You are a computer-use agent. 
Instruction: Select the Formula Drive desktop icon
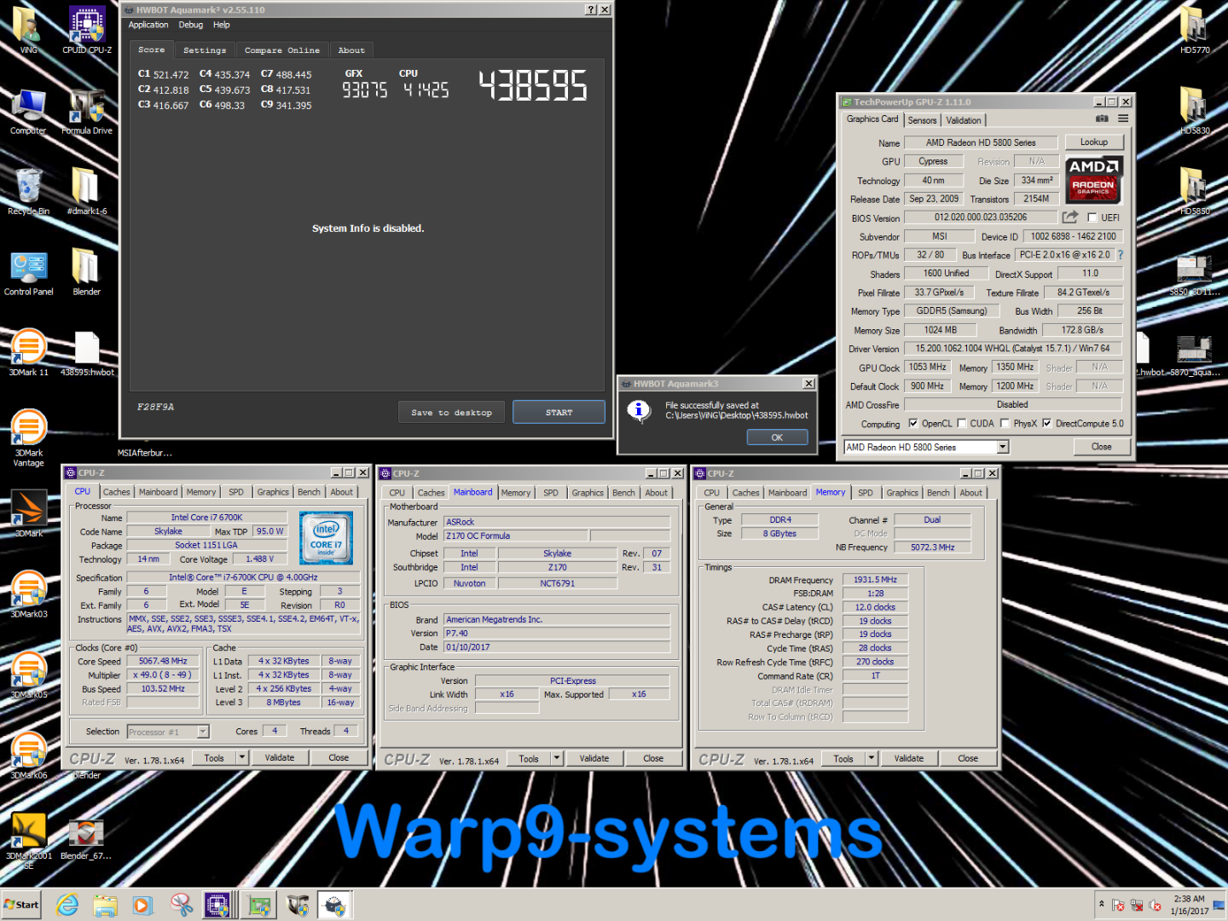87,112
